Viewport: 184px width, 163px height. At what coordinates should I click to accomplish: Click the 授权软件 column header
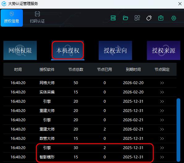pos(47,70)
